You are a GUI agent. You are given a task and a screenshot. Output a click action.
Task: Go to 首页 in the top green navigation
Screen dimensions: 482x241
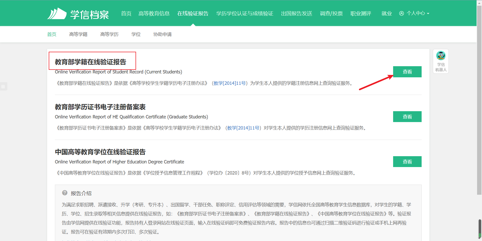(x=126, y=13)
